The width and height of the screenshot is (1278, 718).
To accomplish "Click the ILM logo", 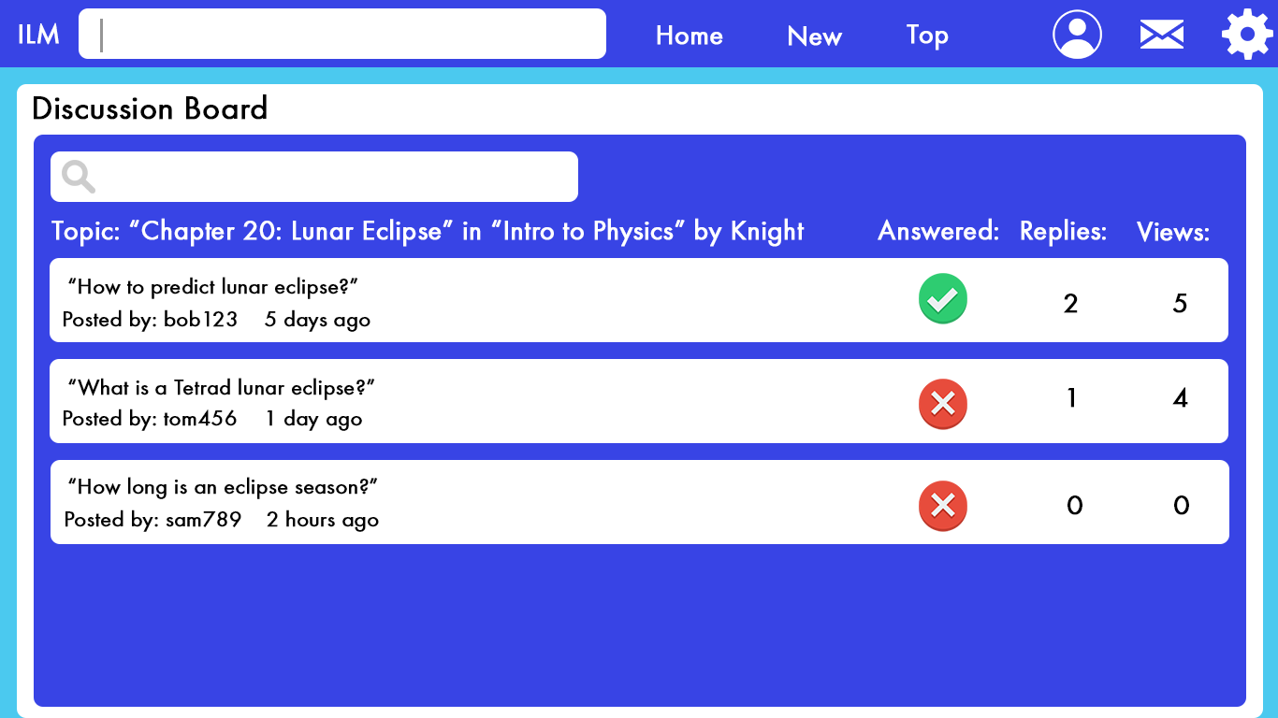I will (38, 35).
